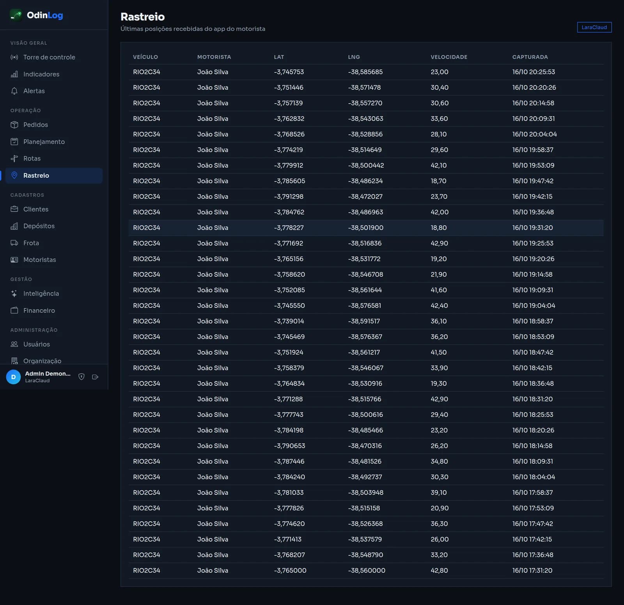Image resolution: width=624 pixels, height=605 pixels.
Task: Click the VELOCIDADE column header
Action: tap(449, 57)
